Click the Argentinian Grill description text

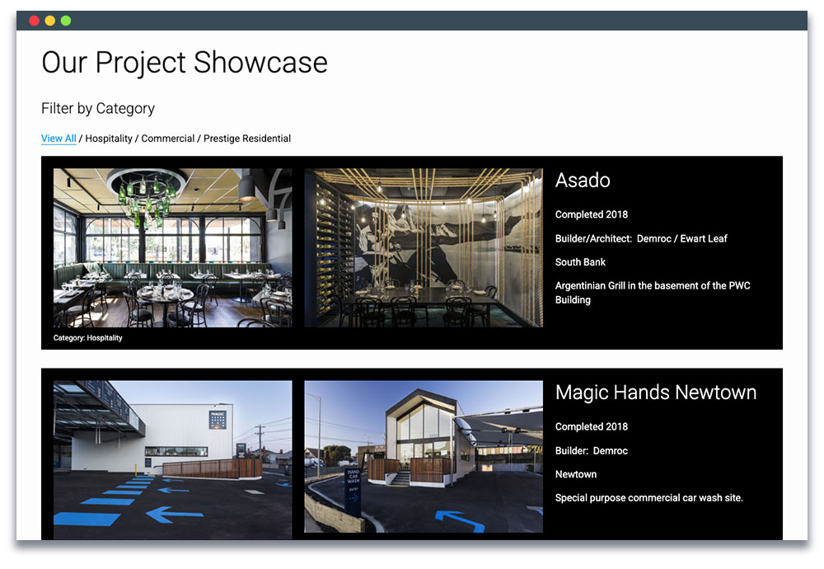[x=653, y=293]
